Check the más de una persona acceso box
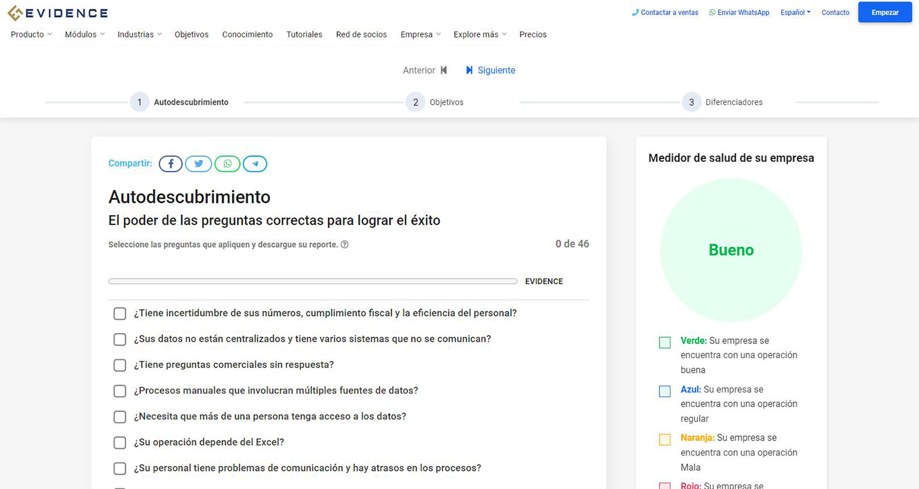Image resolution: width=919 pixels, height=489 pixels. pyautogui.click(x=120, y=417)
